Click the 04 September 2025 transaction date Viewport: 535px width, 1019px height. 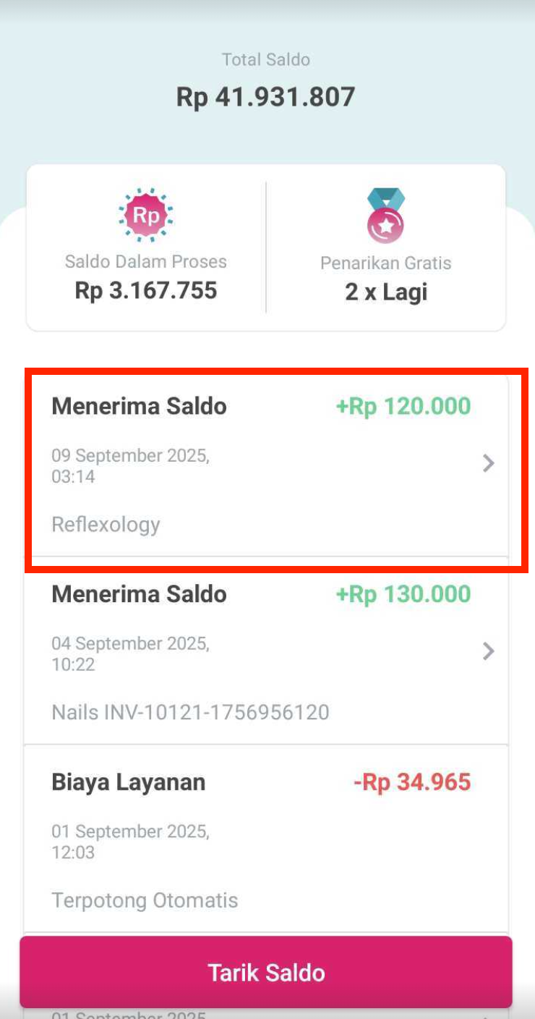[x=130, y=654]
